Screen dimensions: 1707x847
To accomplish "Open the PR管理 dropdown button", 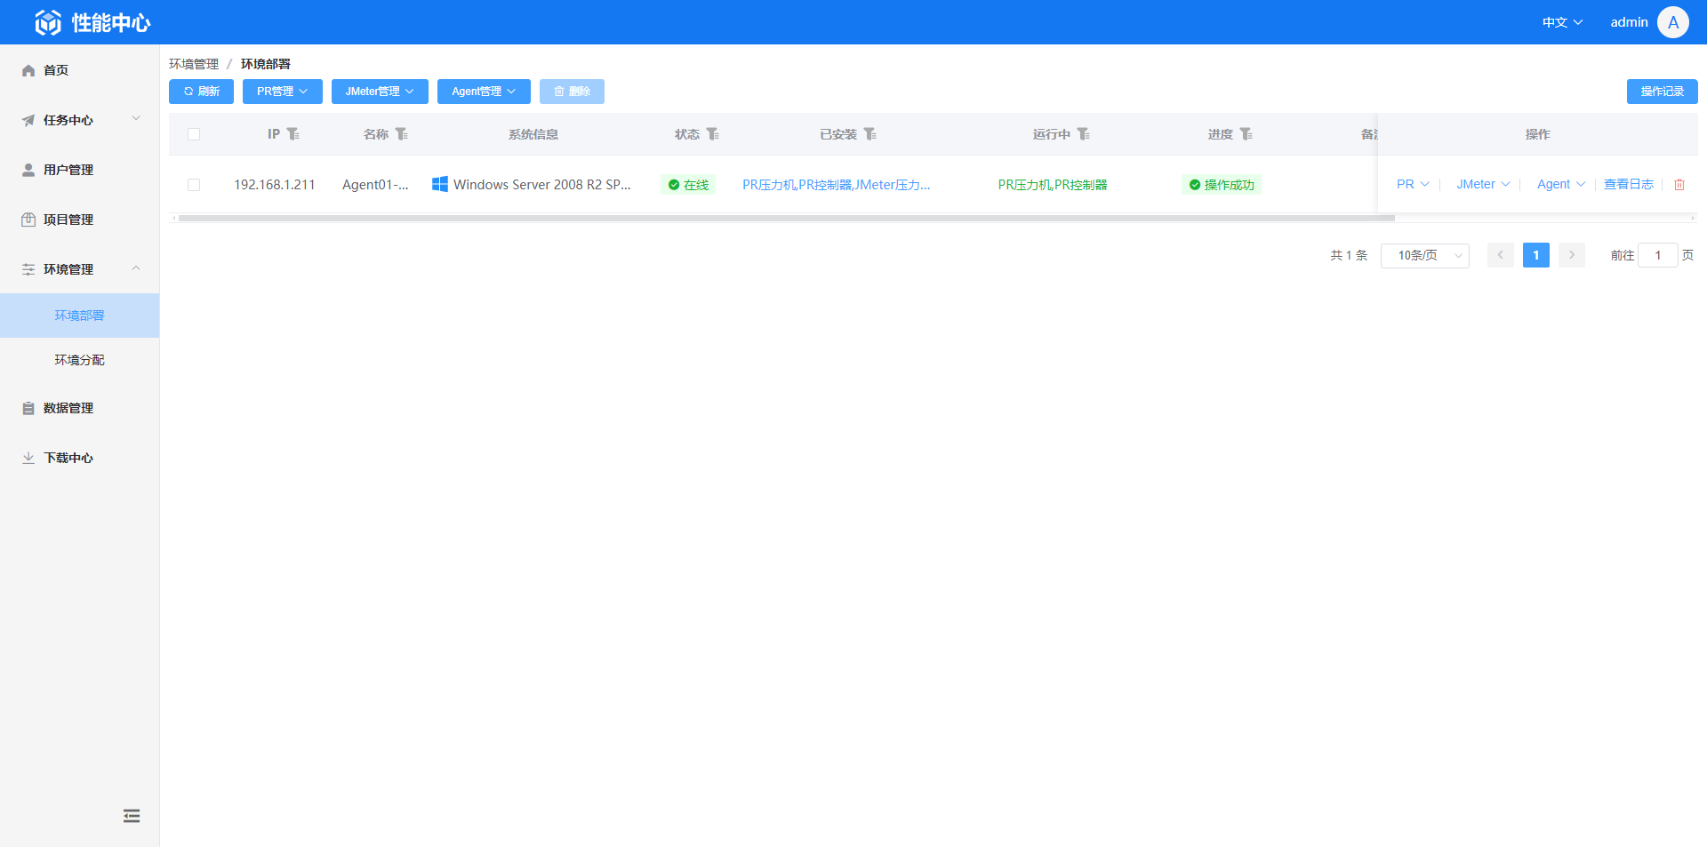I will point(282,92).
